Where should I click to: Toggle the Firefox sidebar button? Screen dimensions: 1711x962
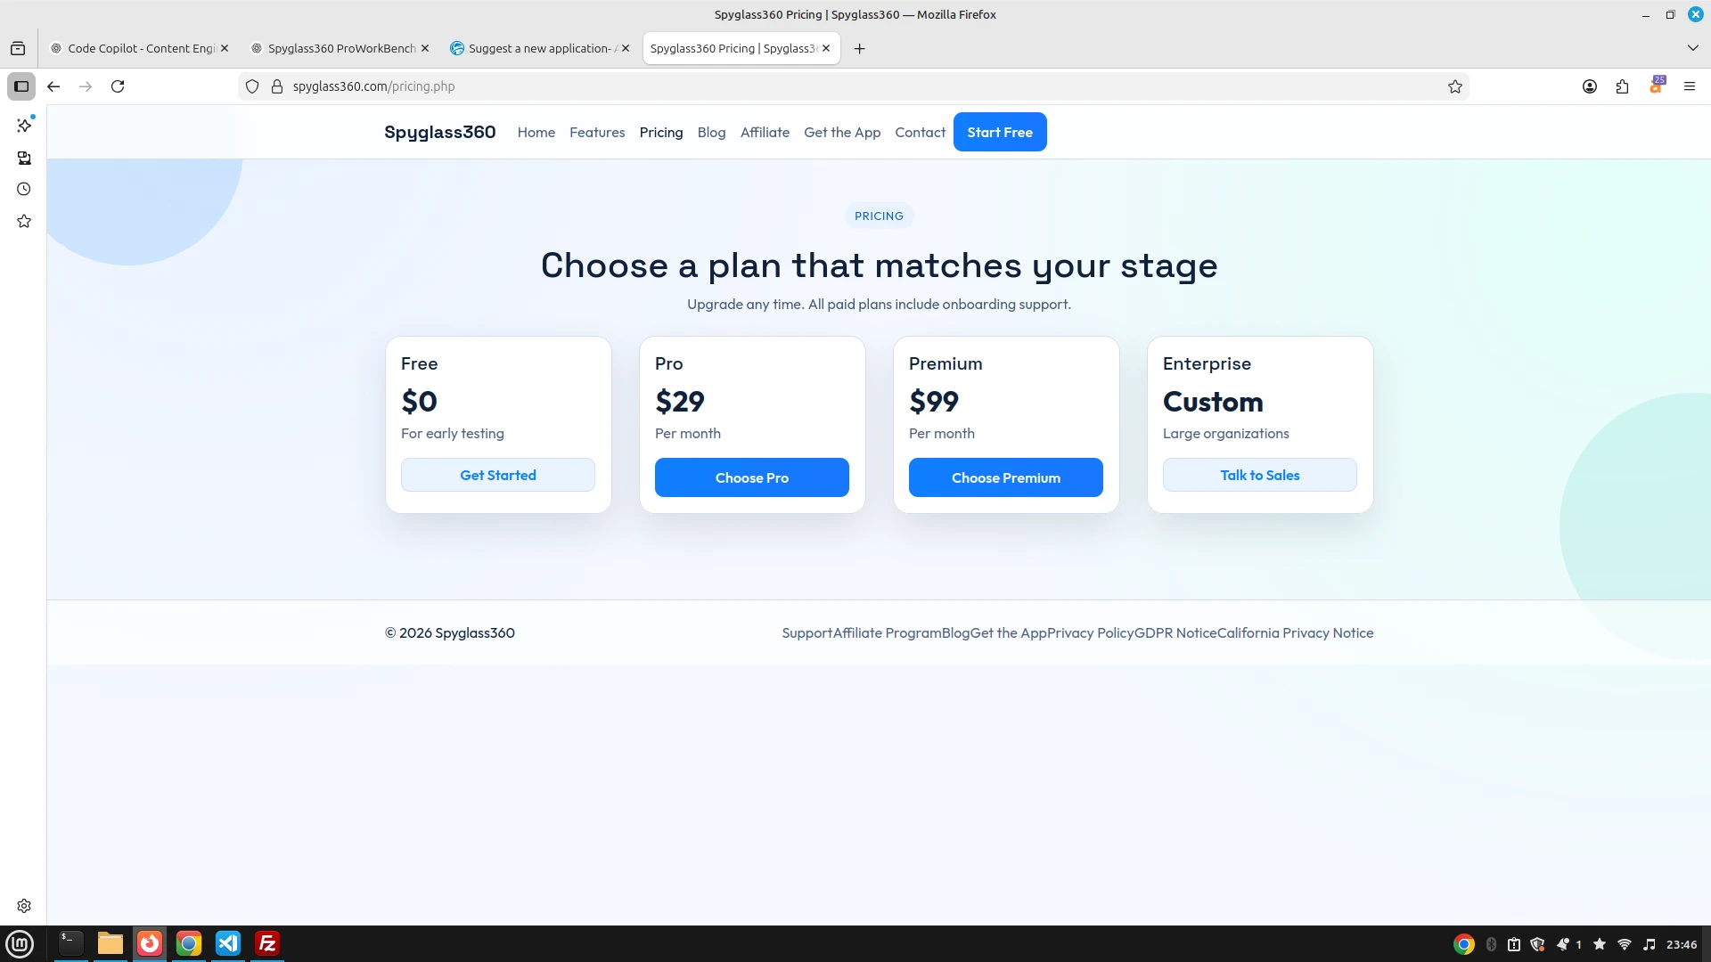[x=21, y=86]
